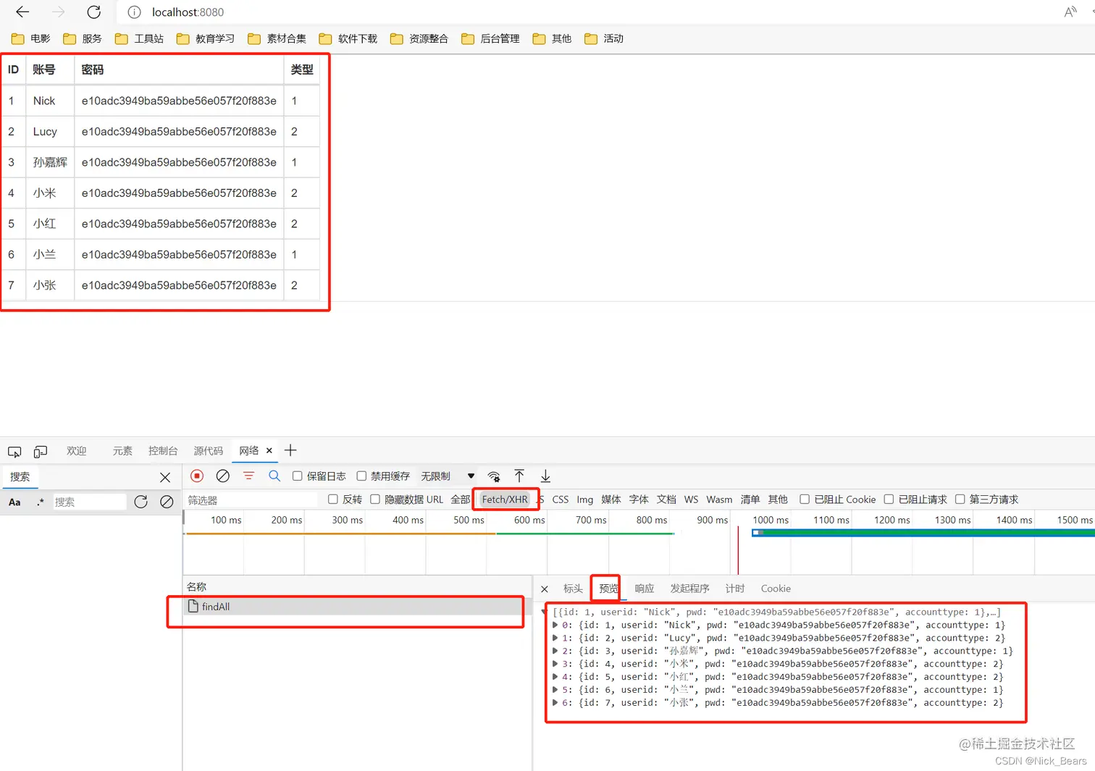Tick the 已阻止请求 checkbox
1095x771 pixels.
pos(889,499)
